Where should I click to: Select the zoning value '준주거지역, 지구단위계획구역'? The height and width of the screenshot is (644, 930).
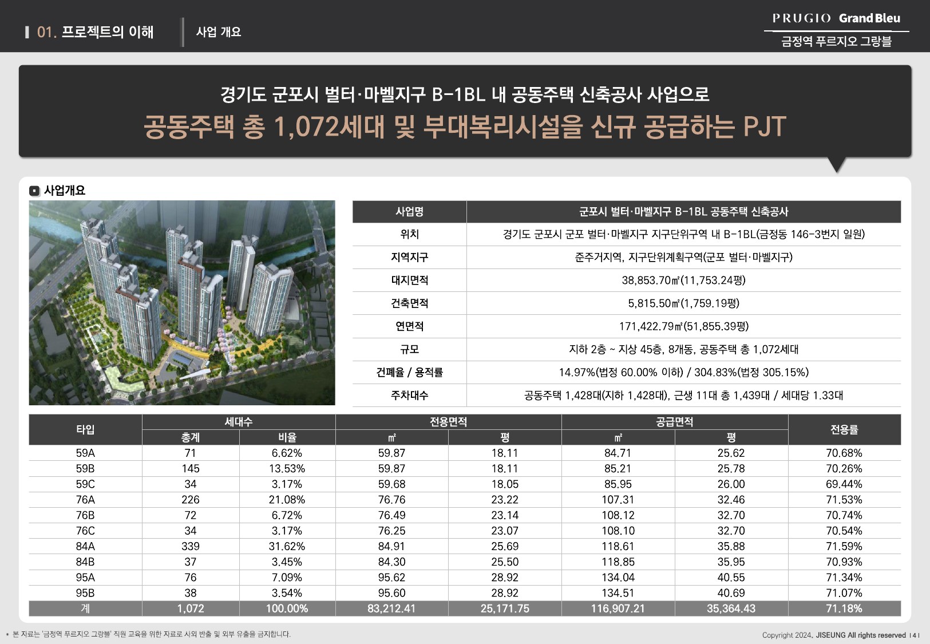(x=683, y=257)
